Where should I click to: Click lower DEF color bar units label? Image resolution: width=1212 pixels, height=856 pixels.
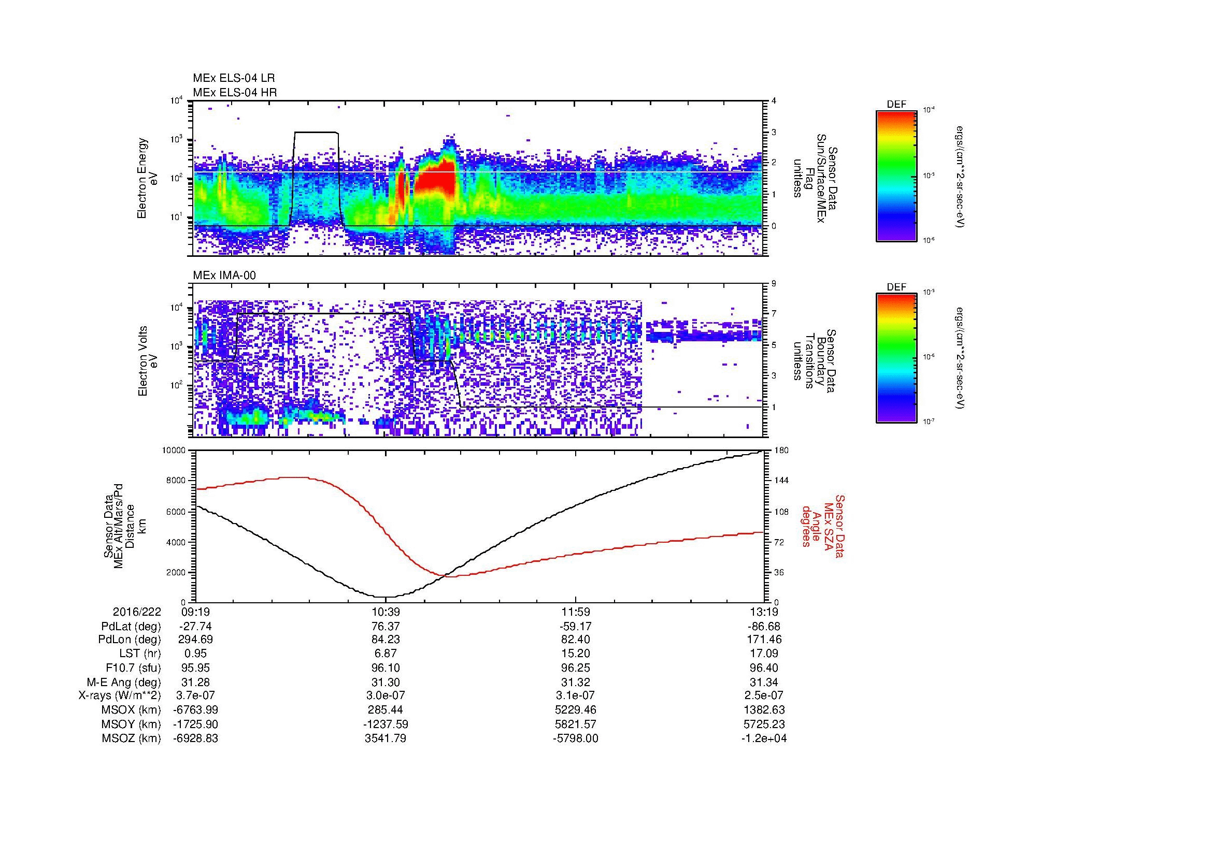click(x=960, y=358)
